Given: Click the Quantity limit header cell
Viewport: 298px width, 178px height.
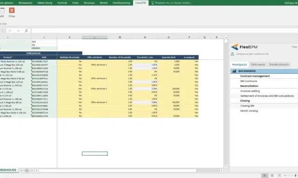Looking at the screenshot, I should 169,57.
